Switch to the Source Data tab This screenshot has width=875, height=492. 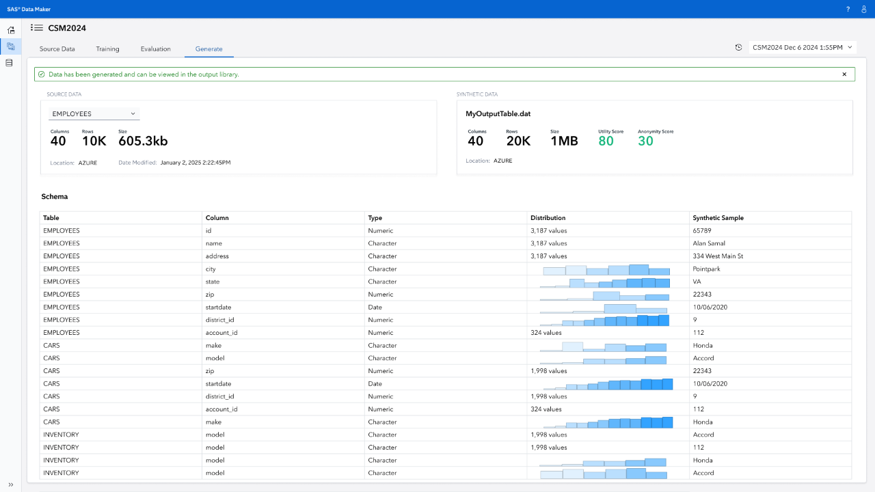57,49
